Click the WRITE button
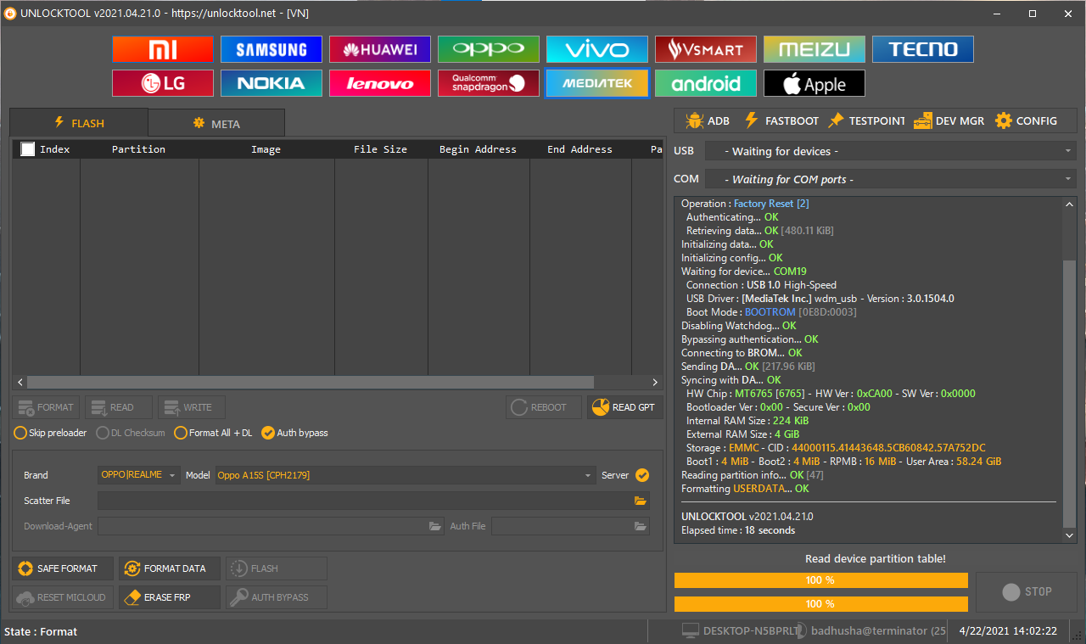Image resolution: width=1086 pixels, height=644 pixels. click(192, 407)
